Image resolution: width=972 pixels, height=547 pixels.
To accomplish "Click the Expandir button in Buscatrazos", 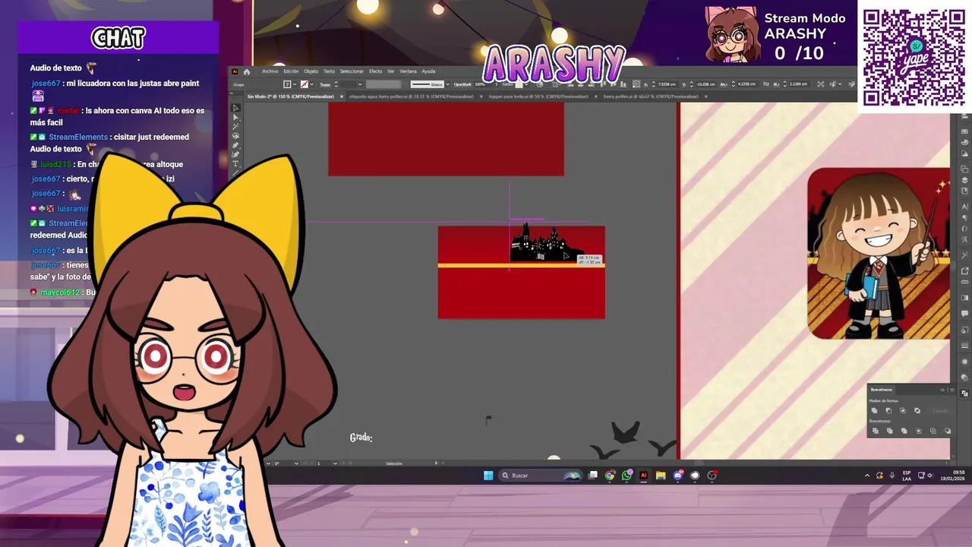I will 940,411.
